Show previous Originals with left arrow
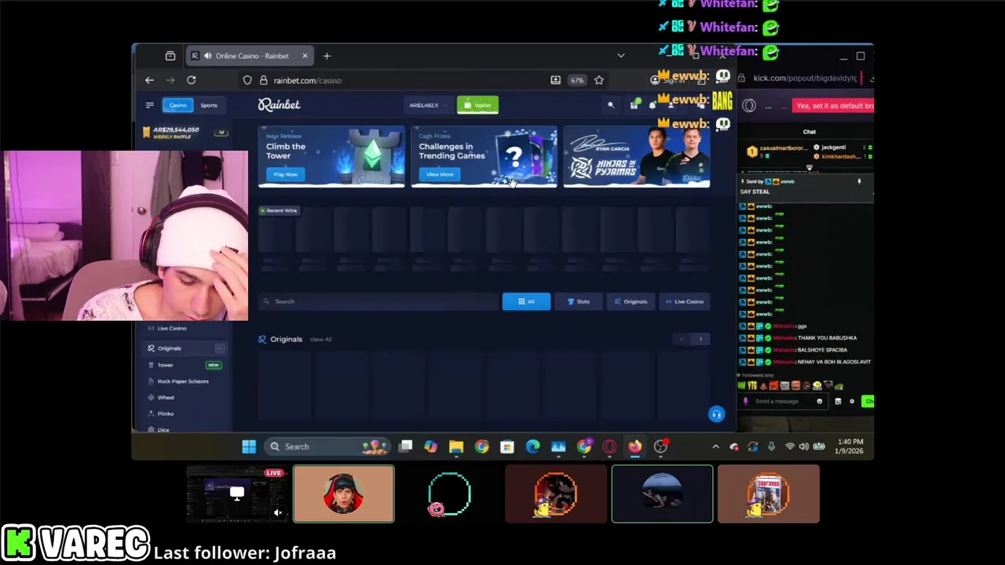This screenshot has width=1005, height=565. click(682, 339)
